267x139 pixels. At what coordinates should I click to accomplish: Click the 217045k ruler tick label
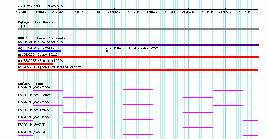114,12
